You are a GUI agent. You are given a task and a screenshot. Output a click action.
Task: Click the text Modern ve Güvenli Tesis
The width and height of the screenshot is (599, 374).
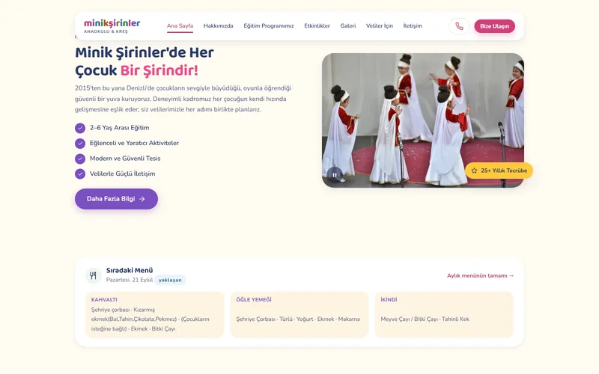coord(125,159)
